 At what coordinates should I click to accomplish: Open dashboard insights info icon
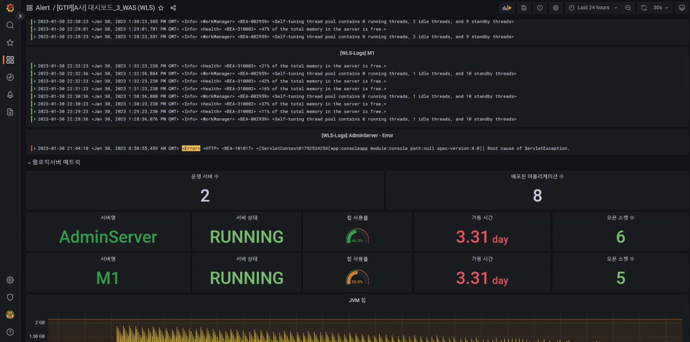[x=540, y=8]
